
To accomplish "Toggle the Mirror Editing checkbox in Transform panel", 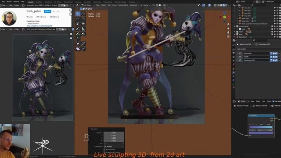I will [104, 149].
